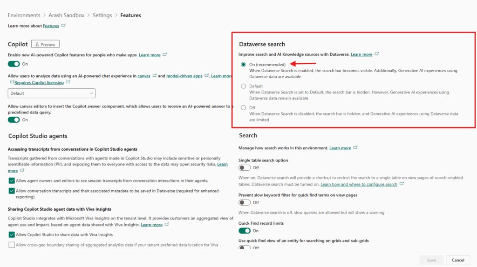Screen dimensions: 477x267
Task: Open the Default dropdown under Copilot
Action: [x=52, y=93]
